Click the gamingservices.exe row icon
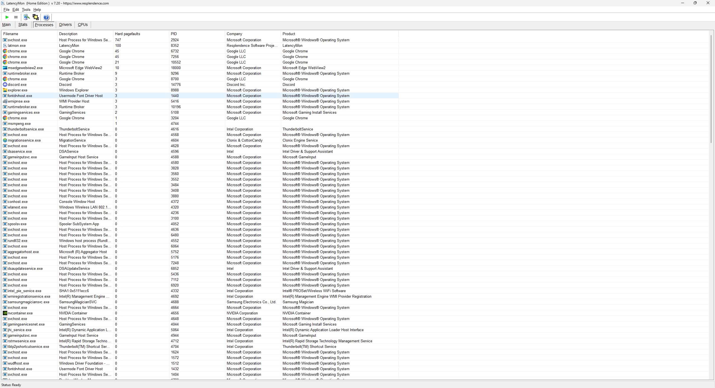 click(5, 112)
